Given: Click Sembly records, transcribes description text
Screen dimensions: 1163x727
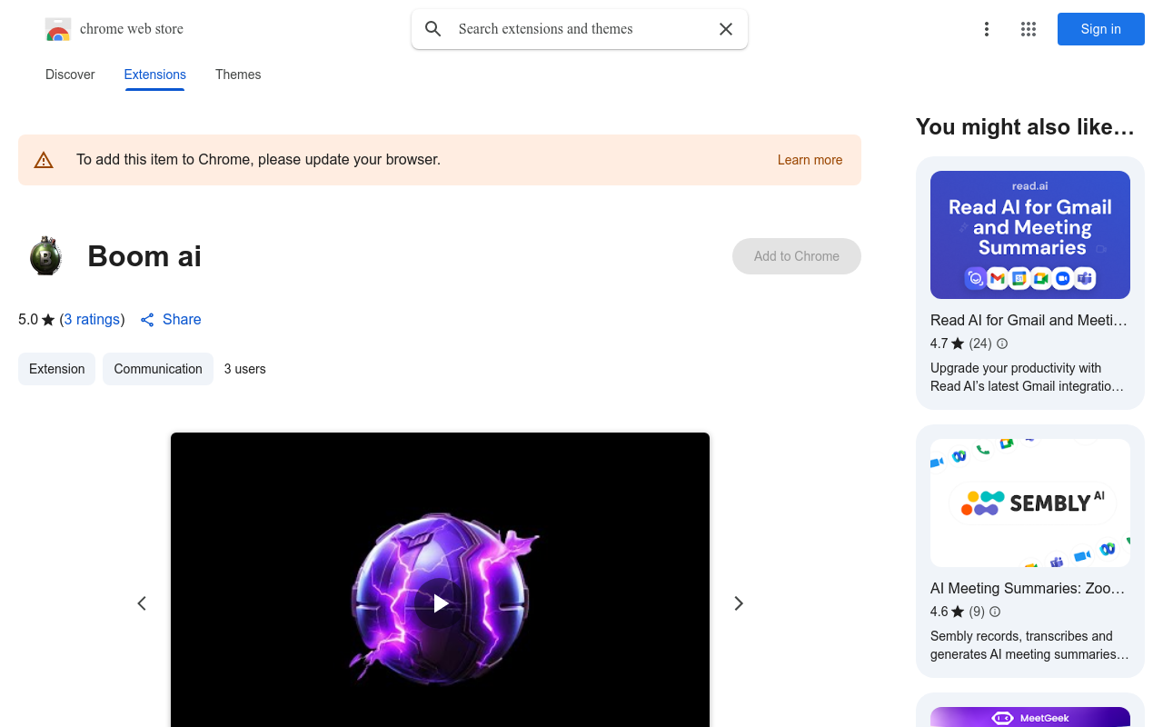Looking at the screenshot, I should click(1029, 645).
